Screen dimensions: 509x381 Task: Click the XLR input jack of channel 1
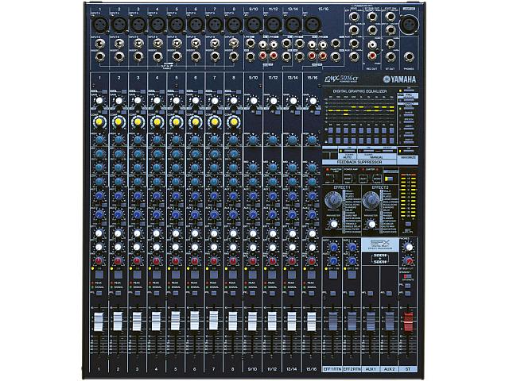tap(99, 25)
